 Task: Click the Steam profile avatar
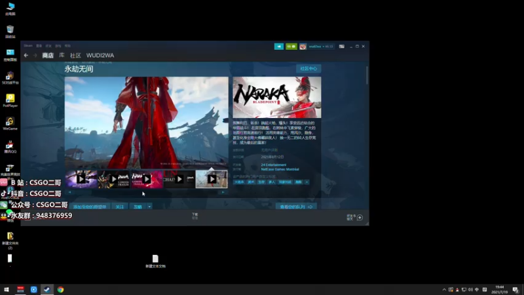click(x=303, y=47)
